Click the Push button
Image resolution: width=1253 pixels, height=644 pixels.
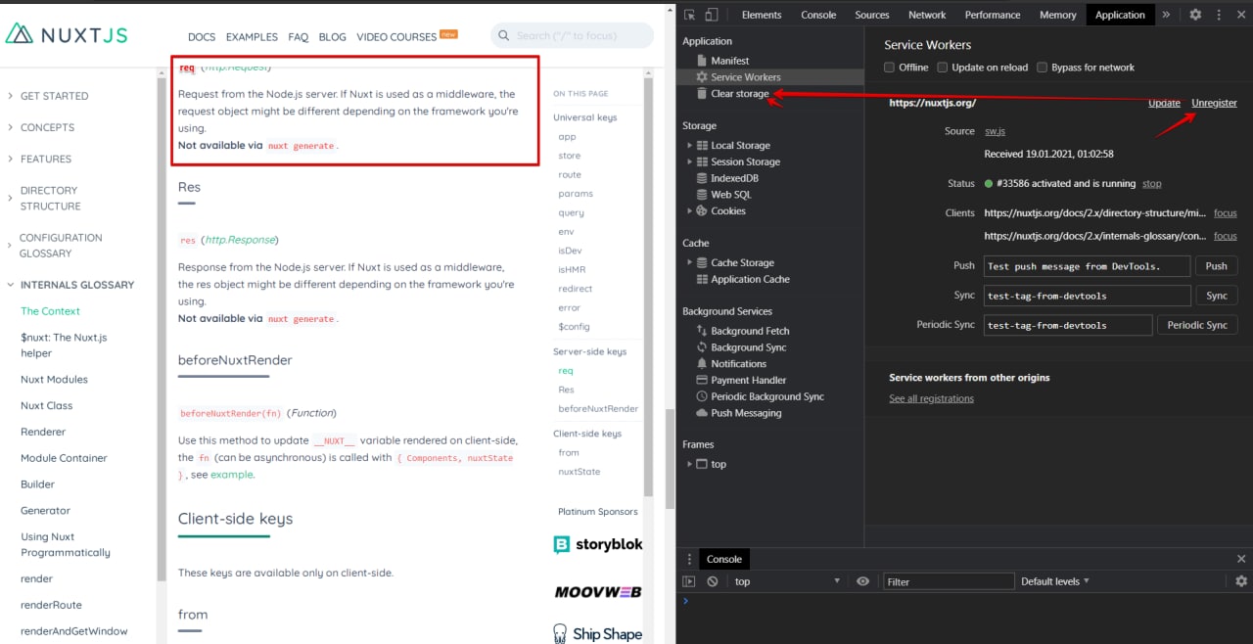pyautogui.click(x=1216, y=266)
